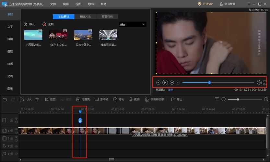This screenshot has height=162, width=270.
Task: Select the 小风暴之时间的玫瑰 clip on video track 1
Action: (x=142, y=131)
